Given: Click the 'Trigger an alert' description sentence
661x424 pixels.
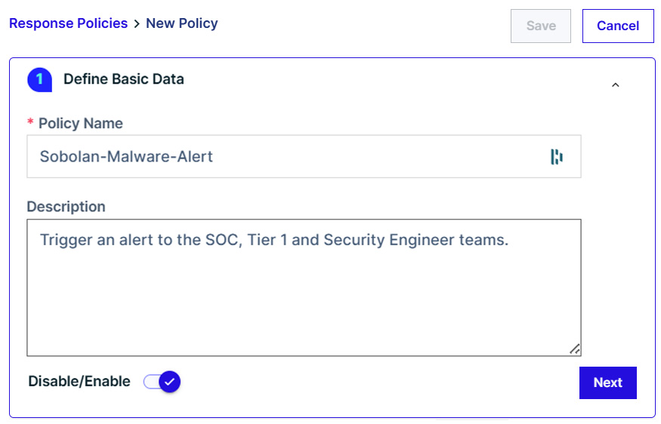Looking at the screenshot, I should point(274,240).
